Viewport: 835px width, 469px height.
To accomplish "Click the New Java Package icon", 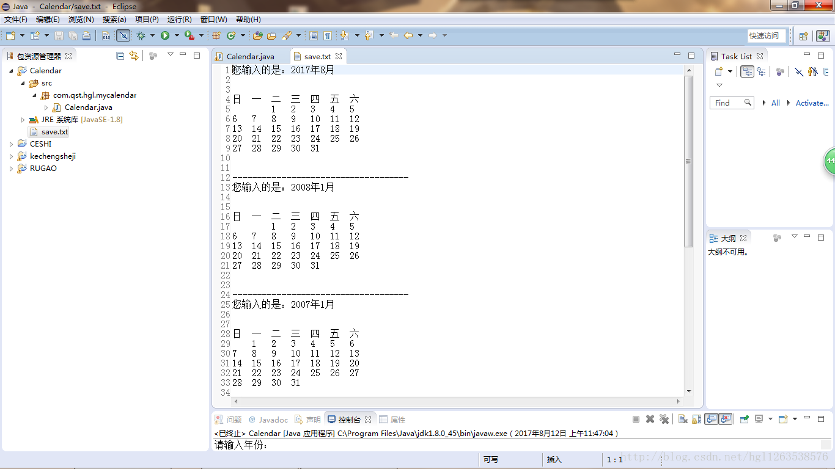I will pyautogui.click(x=216, y=35).
